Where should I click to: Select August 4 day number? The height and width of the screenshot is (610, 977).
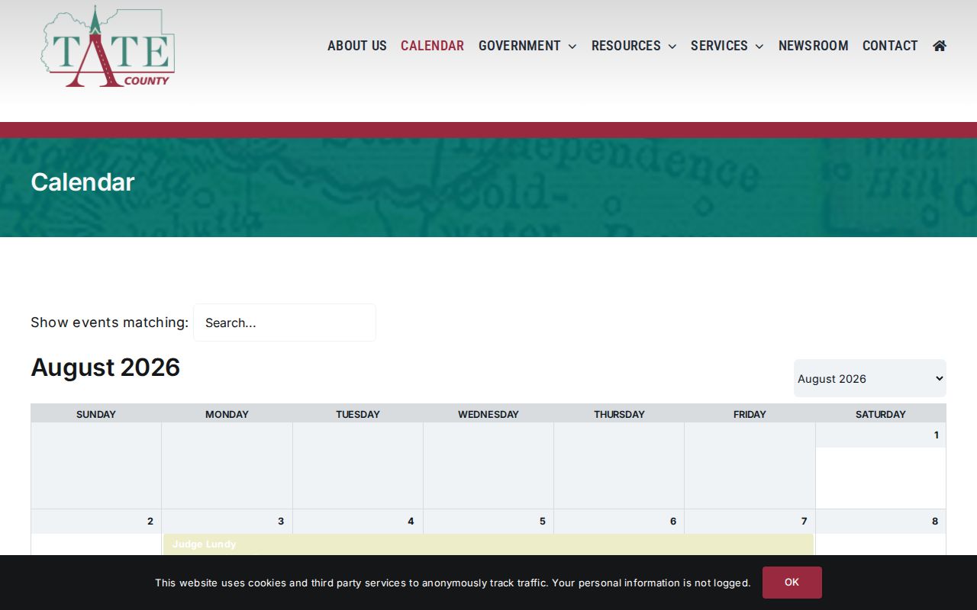pos(411,522)
